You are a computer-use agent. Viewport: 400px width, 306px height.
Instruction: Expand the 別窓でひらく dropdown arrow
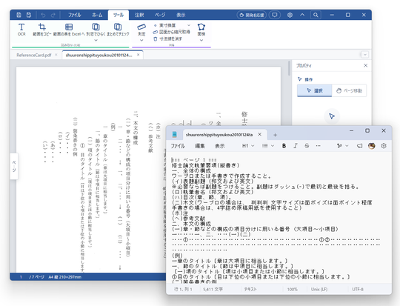(x=96, y=40)
